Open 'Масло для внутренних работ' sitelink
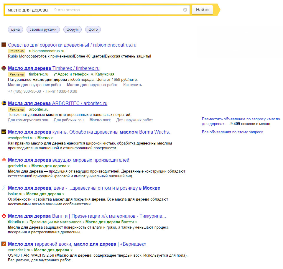 pos(35,85)
